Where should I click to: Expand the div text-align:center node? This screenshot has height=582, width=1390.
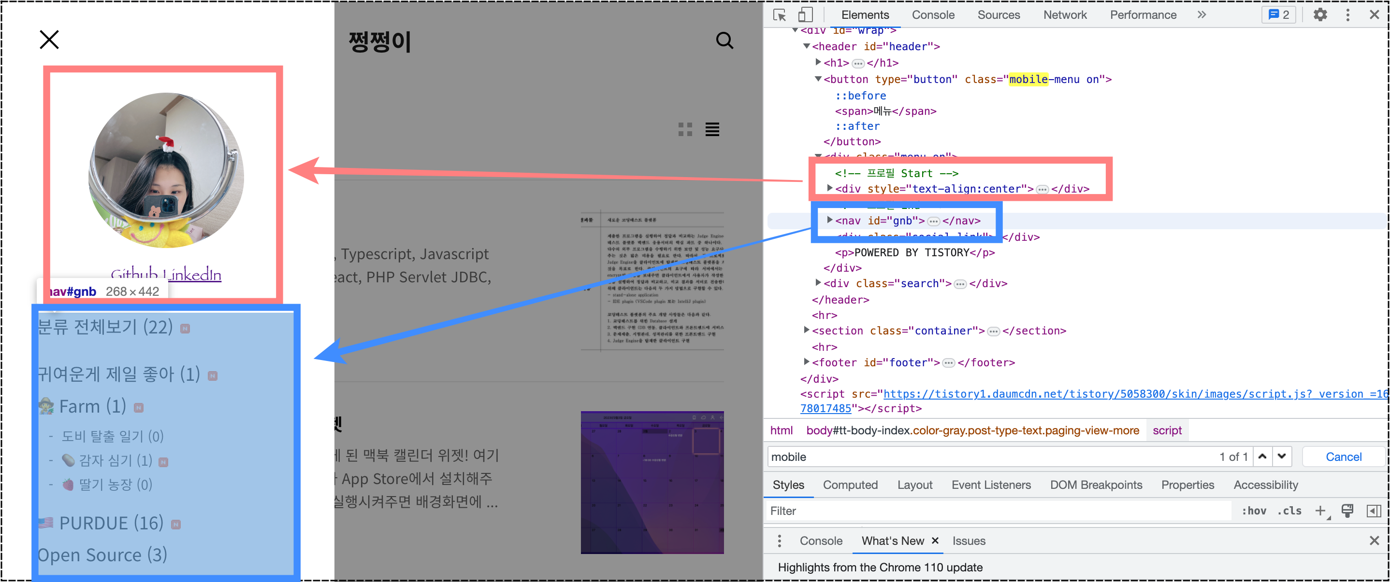(x=829, y=188)
